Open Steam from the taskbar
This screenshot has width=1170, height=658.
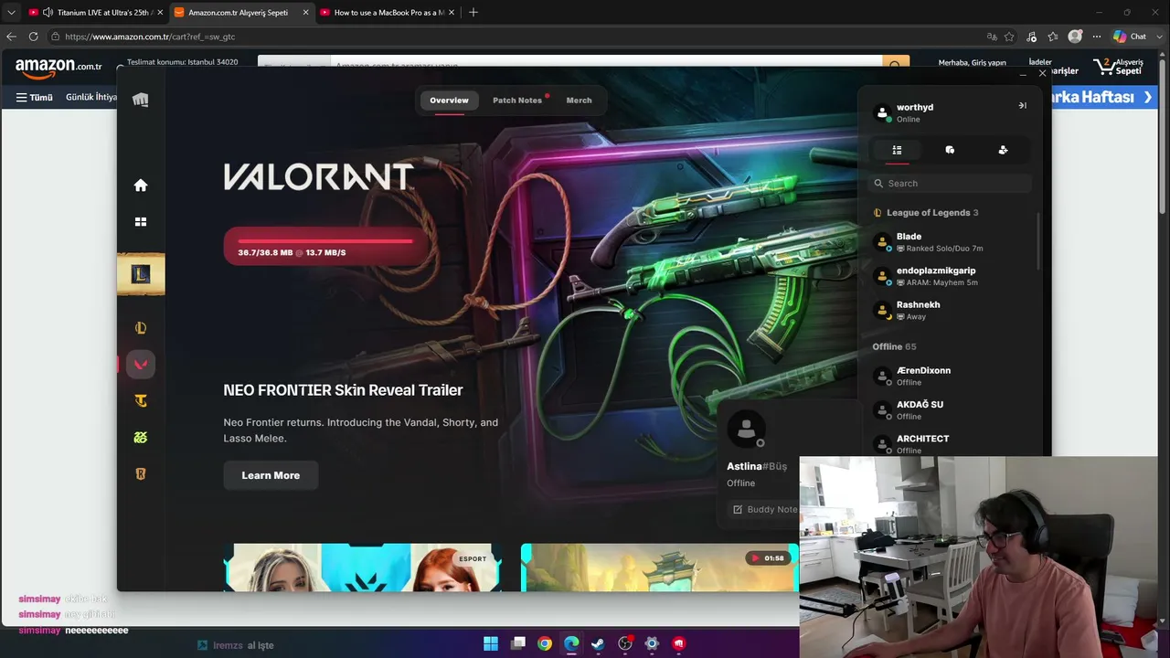point(598,644)
